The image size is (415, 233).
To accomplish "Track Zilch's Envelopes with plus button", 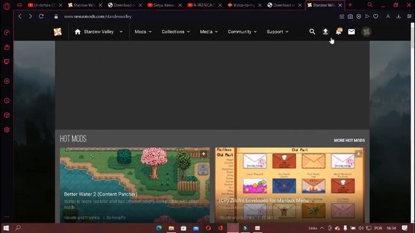I will tap(359, 153).
